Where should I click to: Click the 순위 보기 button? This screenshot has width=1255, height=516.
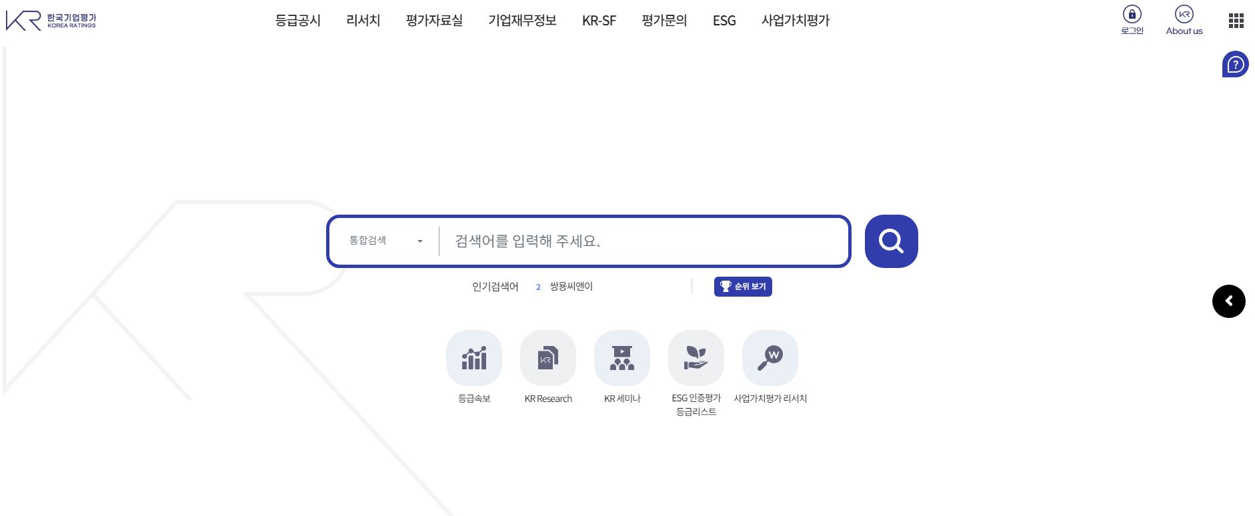(743, 287)
